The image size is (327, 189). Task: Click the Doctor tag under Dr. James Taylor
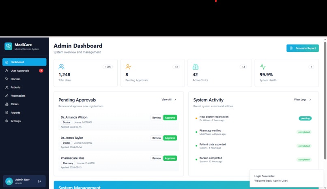(x=67, y=143)
